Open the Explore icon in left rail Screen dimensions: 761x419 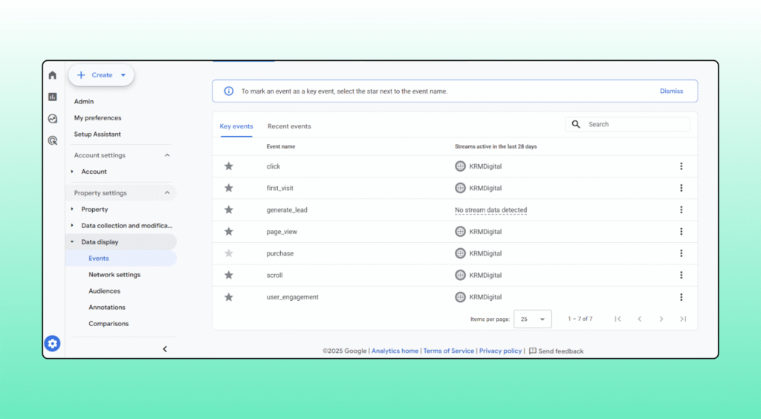[52, 118]
